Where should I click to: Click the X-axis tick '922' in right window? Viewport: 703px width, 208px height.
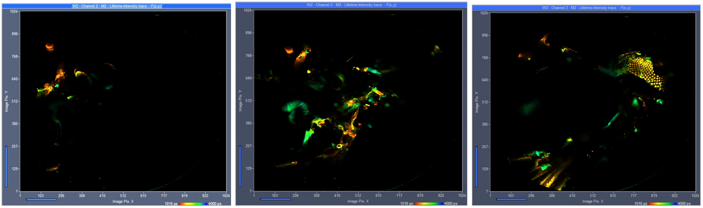coord(675,195)
